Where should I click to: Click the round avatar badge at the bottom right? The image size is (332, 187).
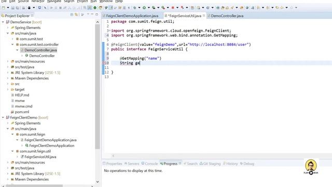pos(311,165)
